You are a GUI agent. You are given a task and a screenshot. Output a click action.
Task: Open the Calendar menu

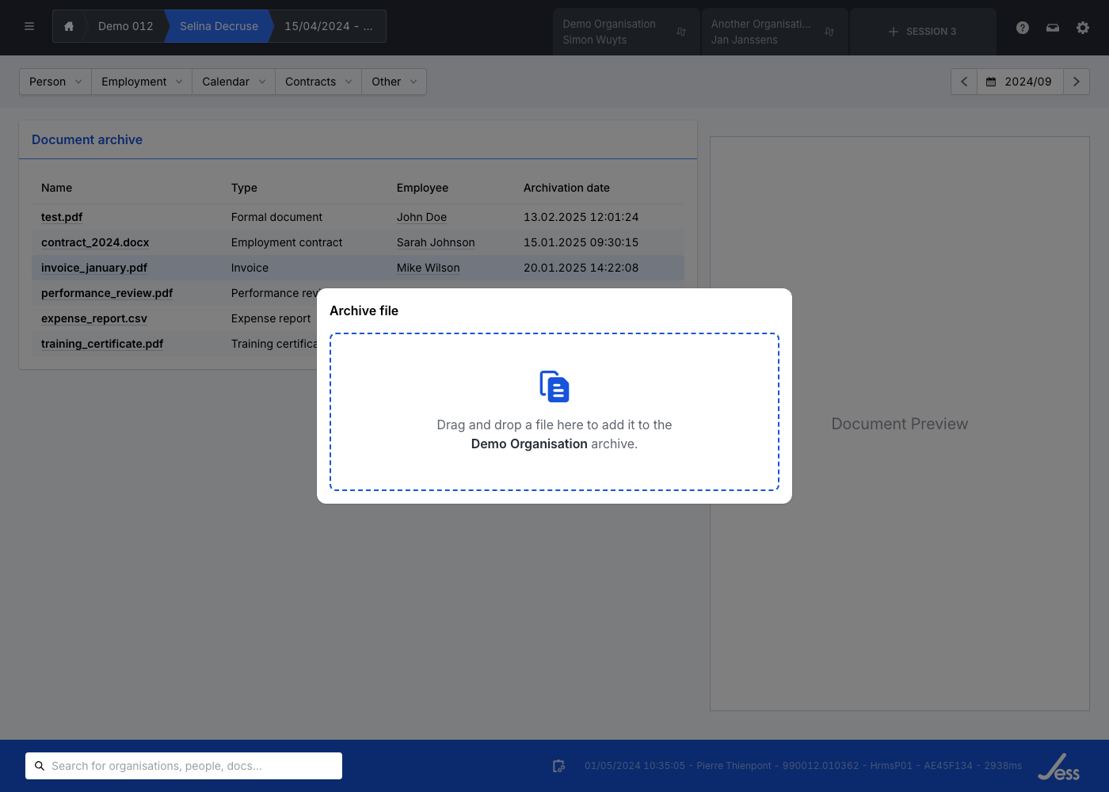234,82
